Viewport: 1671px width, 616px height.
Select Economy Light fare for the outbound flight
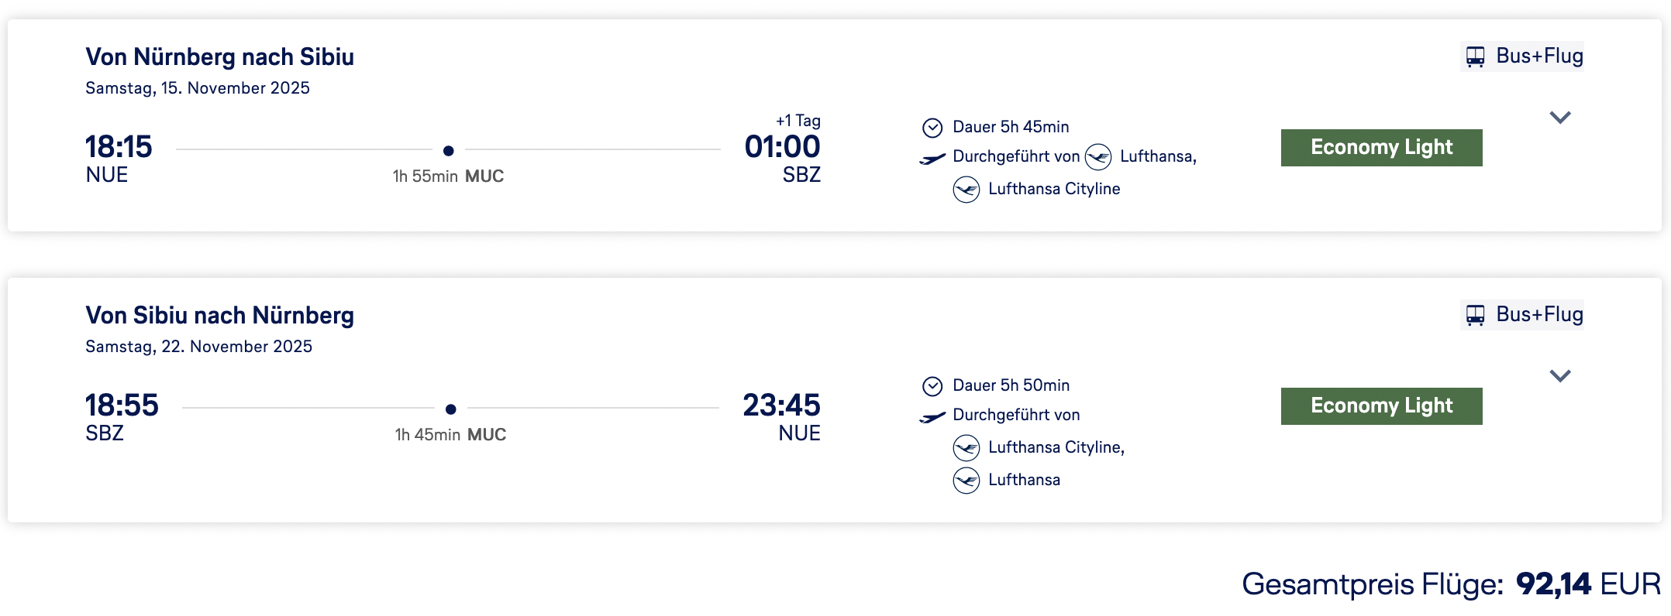pyautogui.click(x=1381, y=148)
